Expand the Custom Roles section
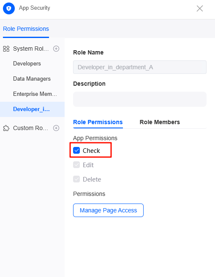Screen dimensions: 215x277 coord(30,128)
